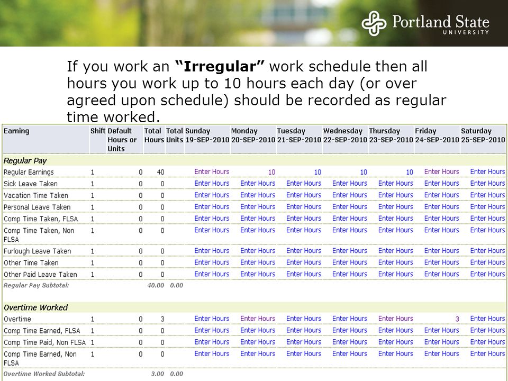Select Furlough Leave Taken Monday Enter Hours
This screenshot has height=381, width=508.
click(x=258, y=251)
